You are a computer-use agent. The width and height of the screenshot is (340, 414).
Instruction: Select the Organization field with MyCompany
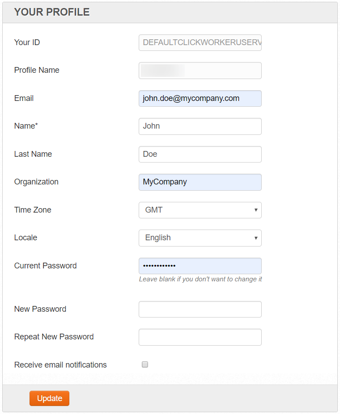(200, 182)
